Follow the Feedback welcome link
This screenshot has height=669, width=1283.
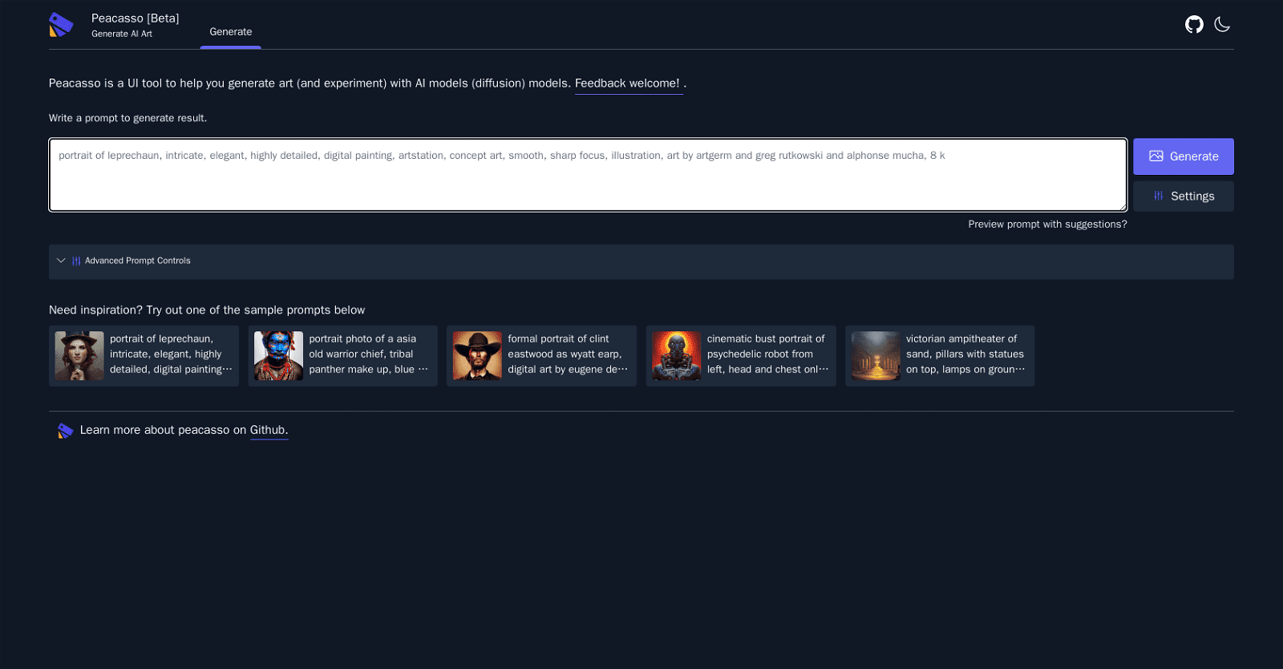pyautogui.click(x=627, y=83)
